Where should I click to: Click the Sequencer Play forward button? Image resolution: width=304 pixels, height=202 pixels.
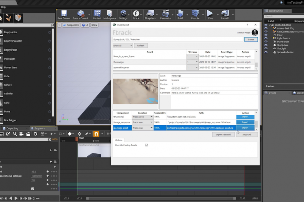tap(16, 198)
